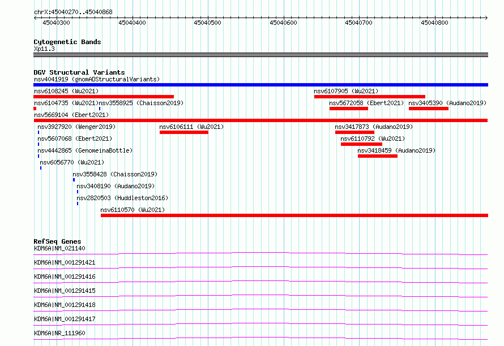Select KDM6A|NM_001291417 transcript
This screenshot has width=504, height=346.
coord(65,319)
